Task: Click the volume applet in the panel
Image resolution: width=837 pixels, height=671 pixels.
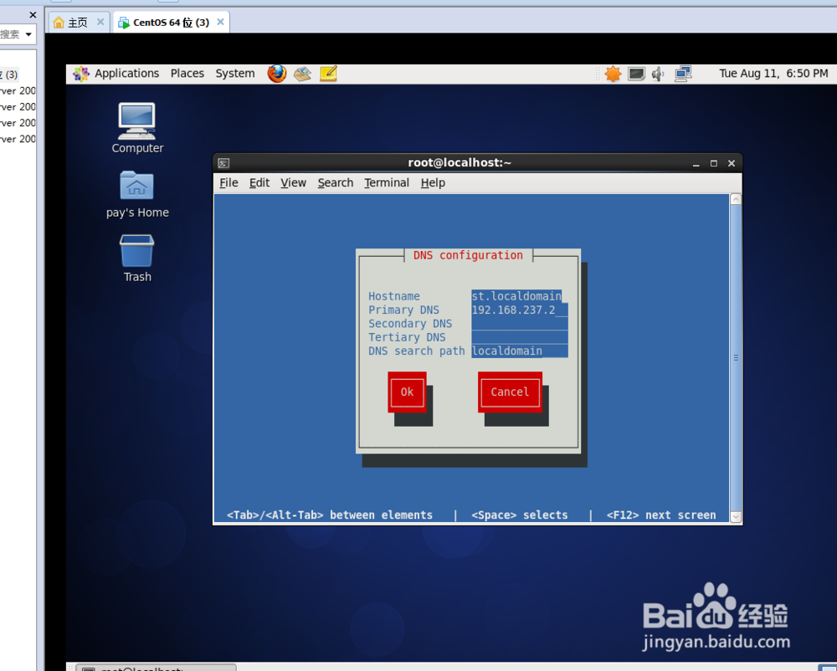Action: [x=657, y=74]
